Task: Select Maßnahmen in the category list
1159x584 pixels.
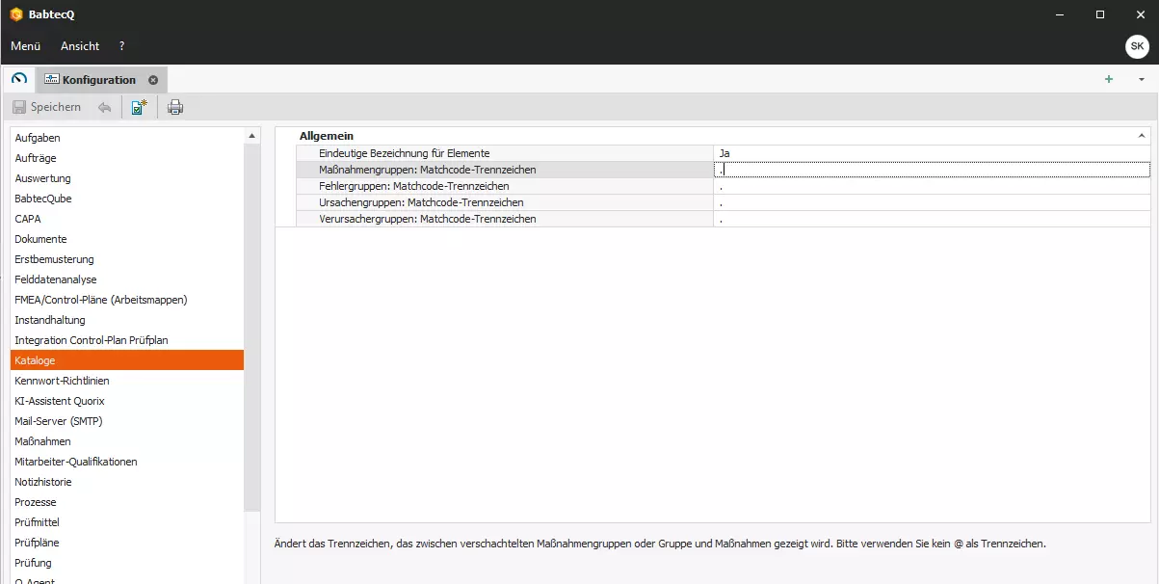Action: pyautogui.click(x=127, y=441)
